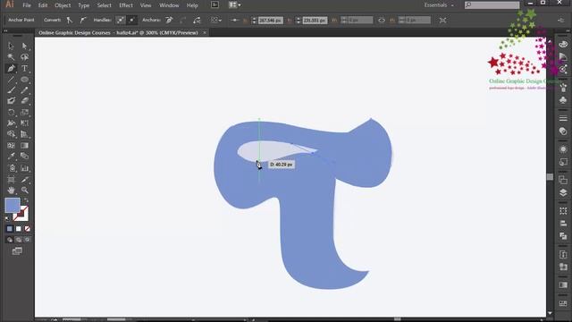Apply Gradient mode button

pos(18,229)
